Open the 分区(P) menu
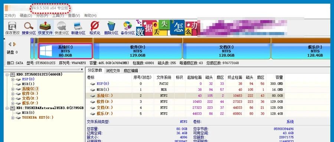The width and height of the screenshot is (334, 142). tap(42, 16)
